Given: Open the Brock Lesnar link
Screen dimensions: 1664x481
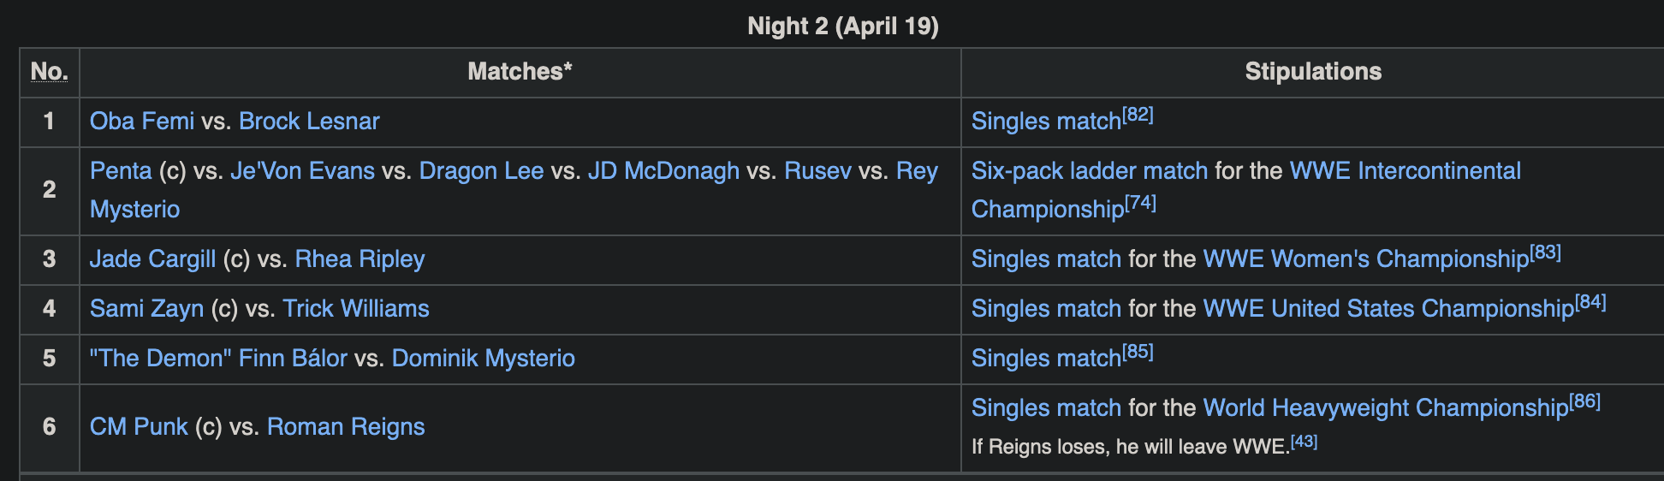Looking at the screenshot, I should 309,122.
